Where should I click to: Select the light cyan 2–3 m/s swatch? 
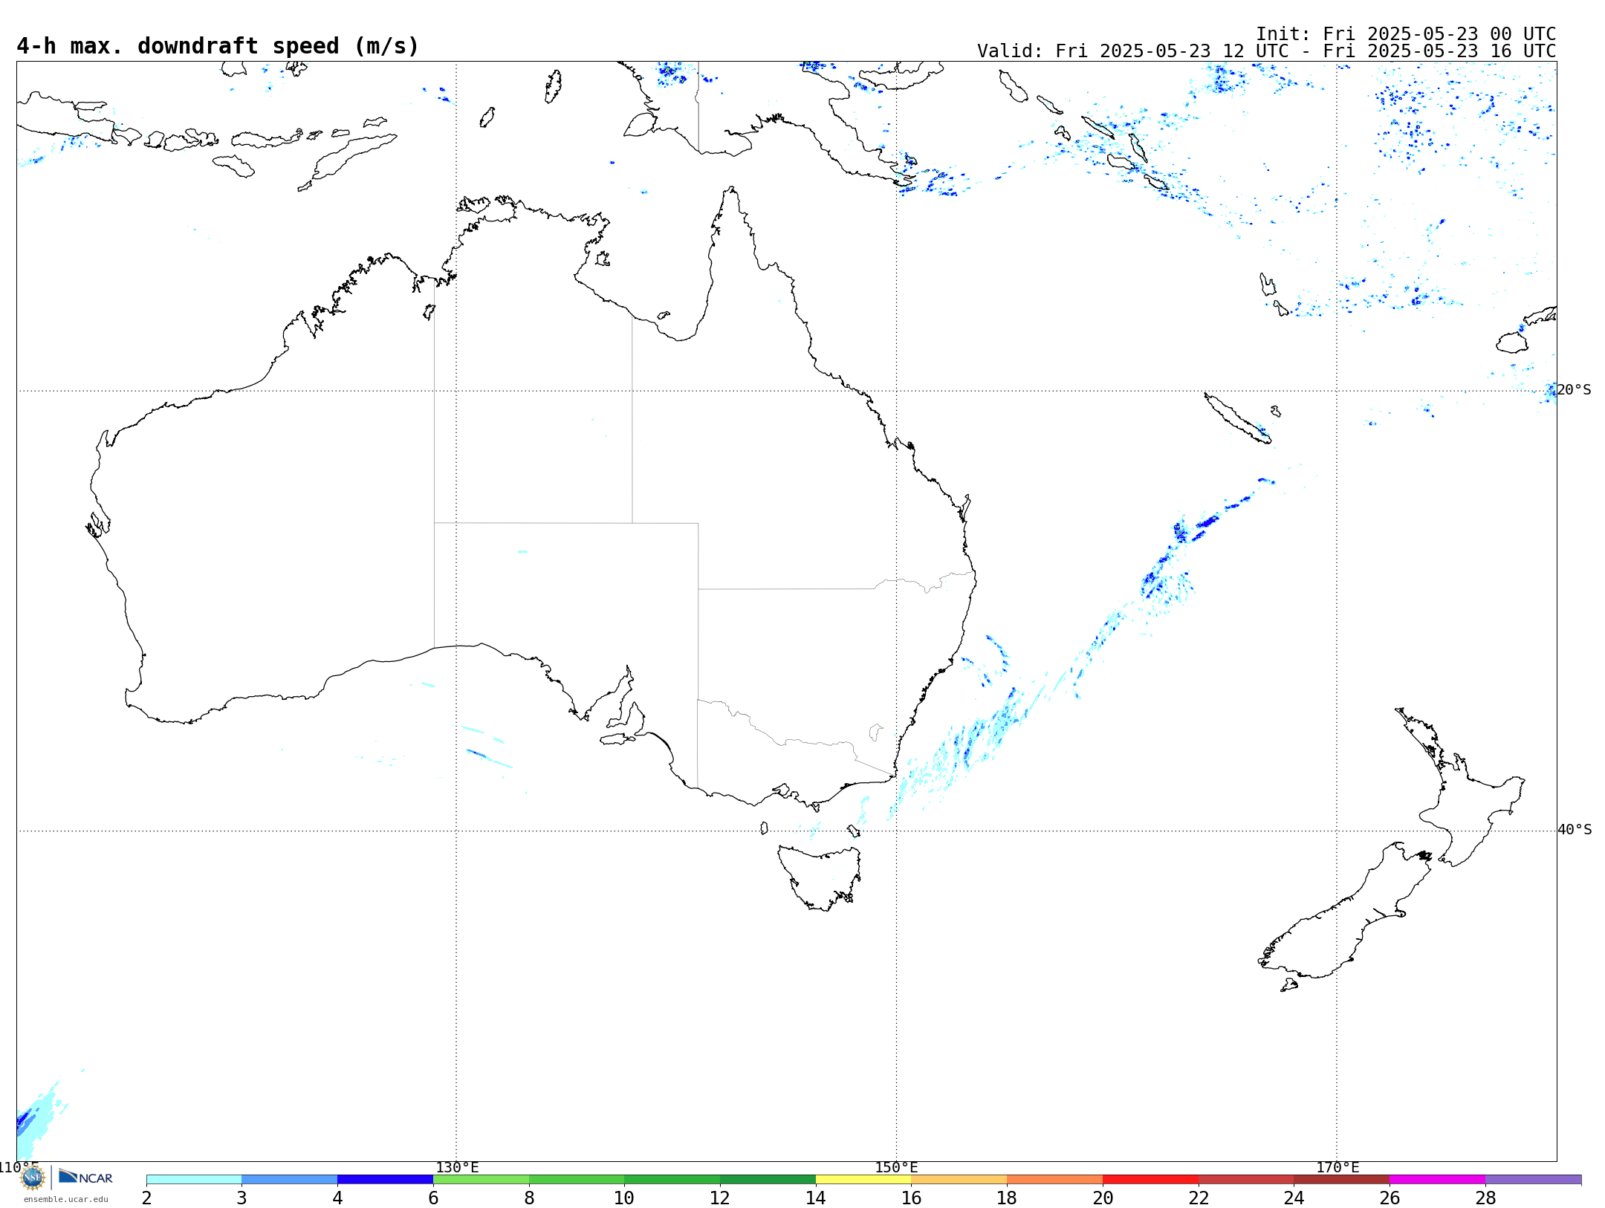tap(194, 1180)
